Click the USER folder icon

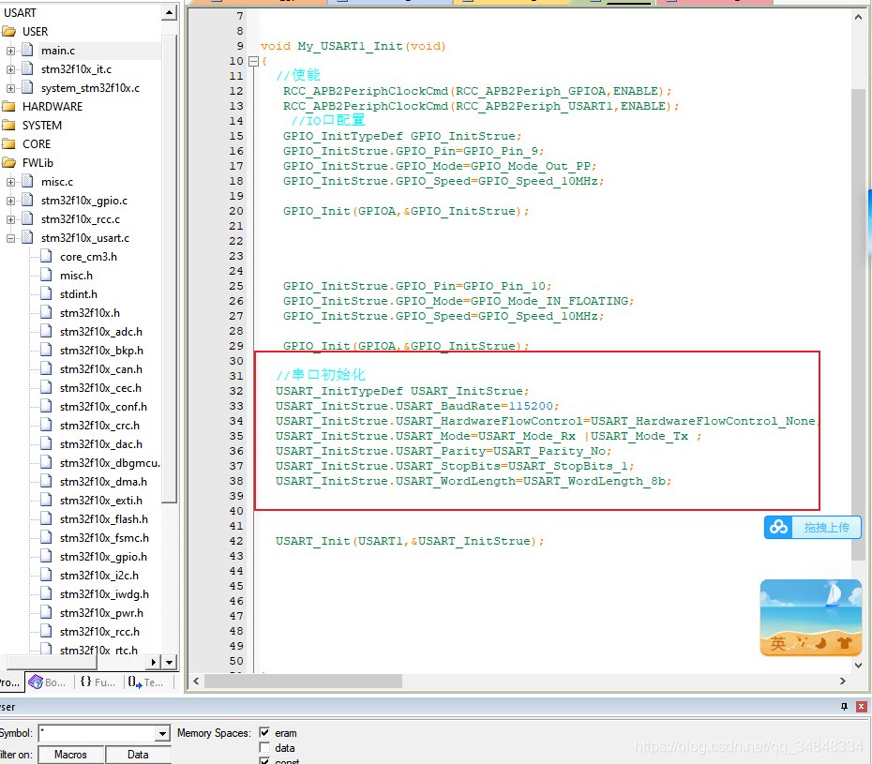pyautogui.click(x=8, y=31)
